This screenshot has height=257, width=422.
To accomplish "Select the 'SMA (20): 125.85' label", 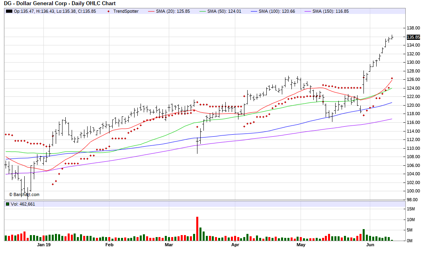I will pos(173,11).
